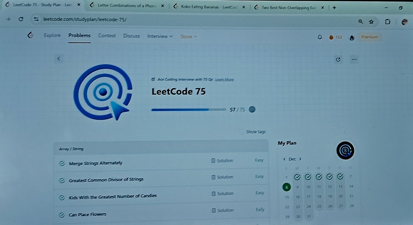
Task: Open Solution for Kids With the Greatest Number of Candies
Action: click(222, 194)
